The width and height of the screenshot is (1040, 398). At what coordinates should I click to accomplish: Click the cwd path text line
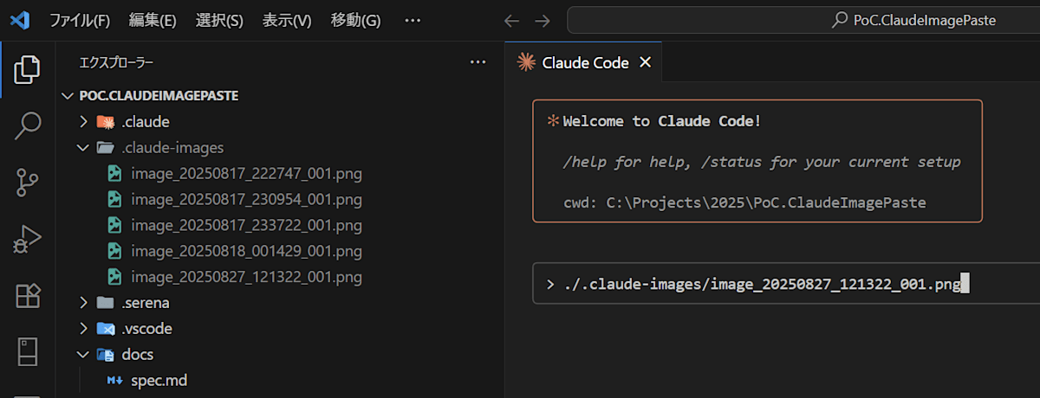click(x=744, y=202)
